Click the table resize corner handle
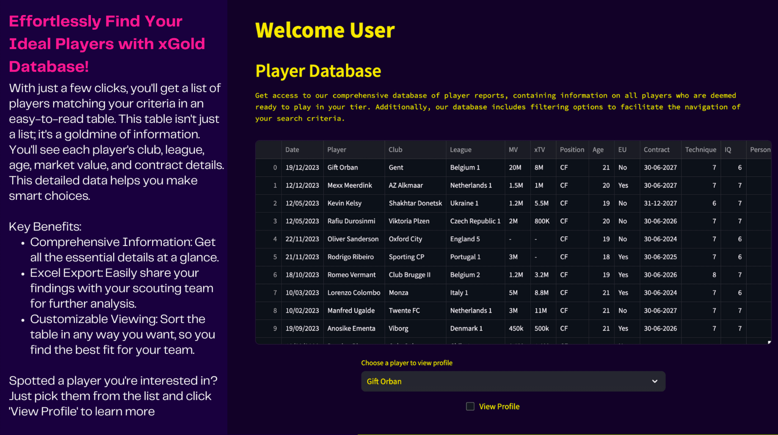The image size is (778, 435). pyautogui.click(x=769, y=342)
